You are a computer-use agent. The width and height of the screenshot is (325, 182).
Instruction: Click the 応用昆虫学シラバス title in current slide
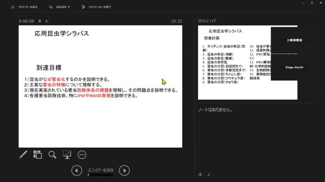[62, 33]
